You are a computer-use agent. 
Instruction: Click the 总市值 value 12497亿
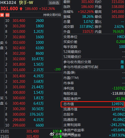[x=118, y=104]
